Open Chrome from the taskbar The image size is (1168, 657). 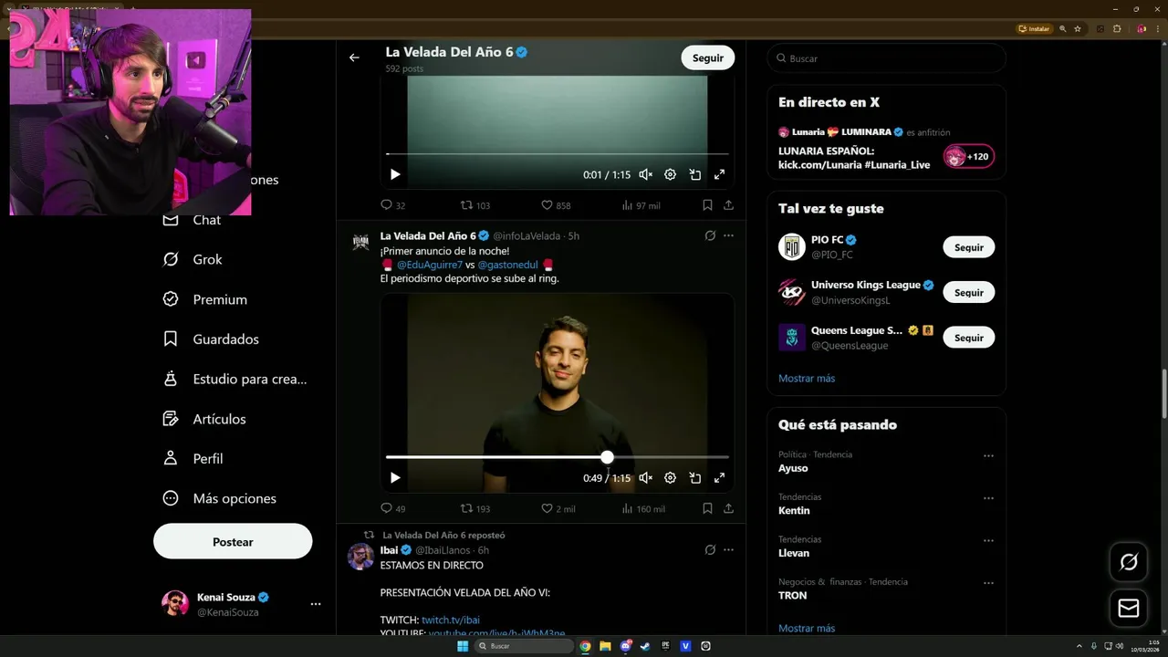pos(585,646)
